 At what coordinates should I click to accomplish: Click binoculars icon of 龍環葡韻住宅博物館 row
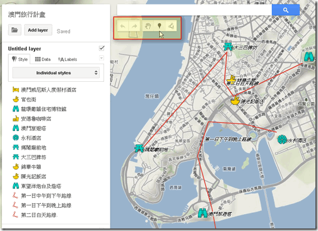coord(16,109)
